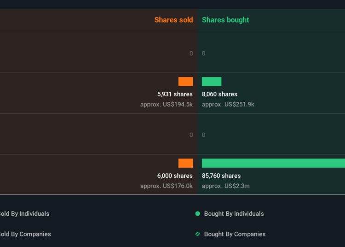Image resolution: width=345 pixels, height=247 pixels.
Task: Click approx. US$2.3m bought amount
Action: click(x=226, y=186)
